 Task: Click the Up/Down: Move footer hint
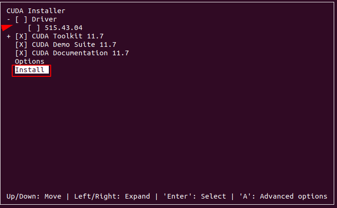34,196
